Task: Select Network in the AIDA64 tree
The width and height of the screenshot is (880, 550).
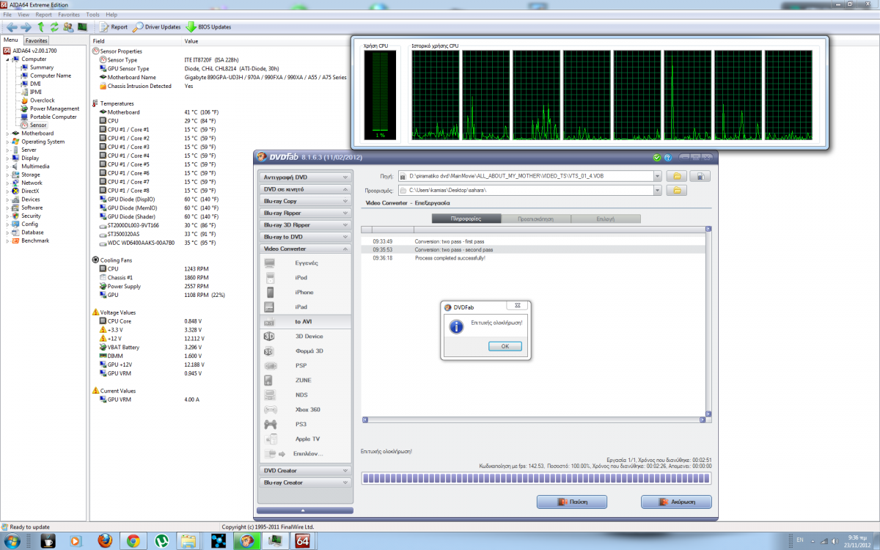Action: click(x=32, y=183)
